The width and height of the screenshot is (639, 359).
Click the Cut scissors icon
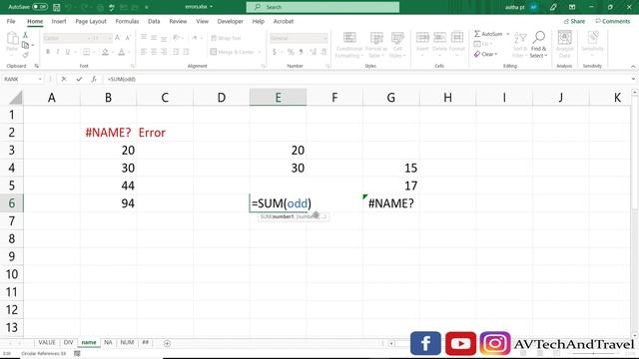25,36
